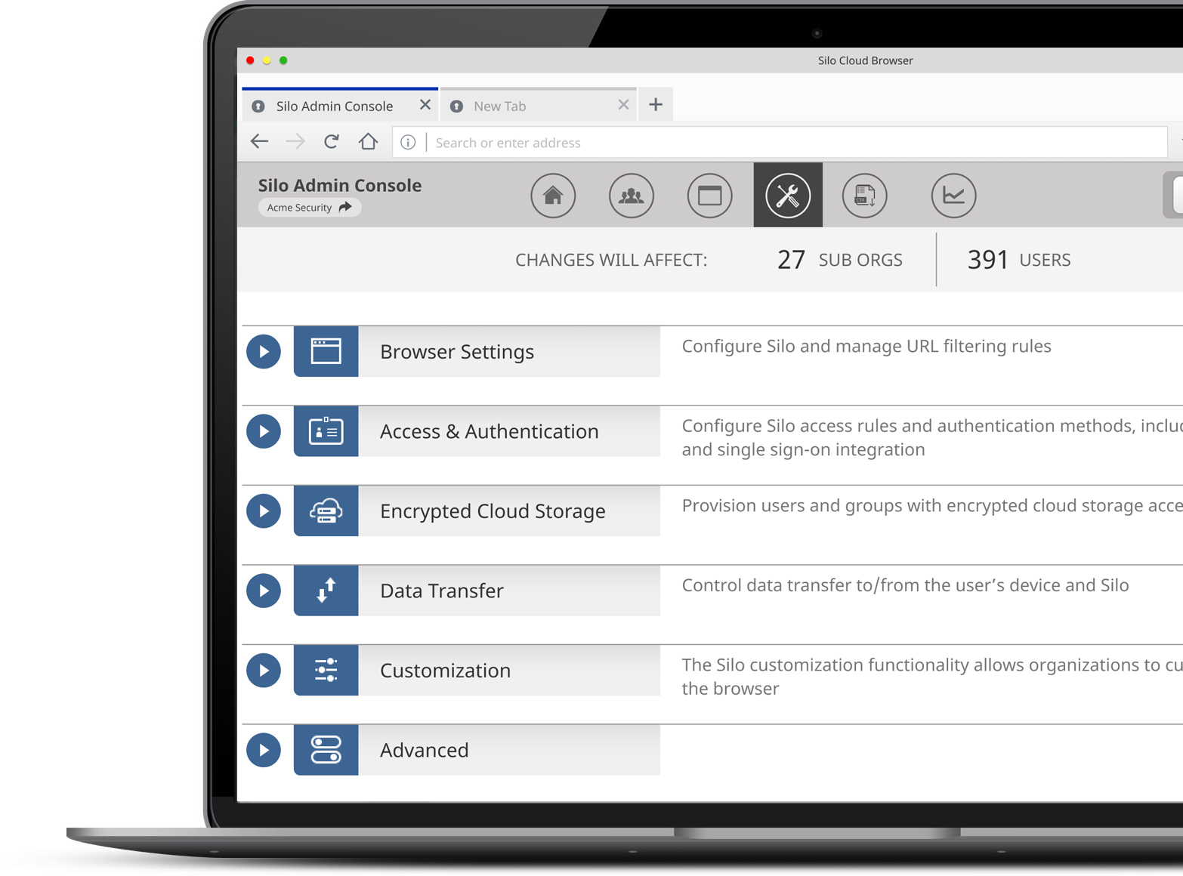Image resolution: width=1183 pixels, height=876 pixels.
Task: Open the analytics chart icon
Action: pos(953,196)
